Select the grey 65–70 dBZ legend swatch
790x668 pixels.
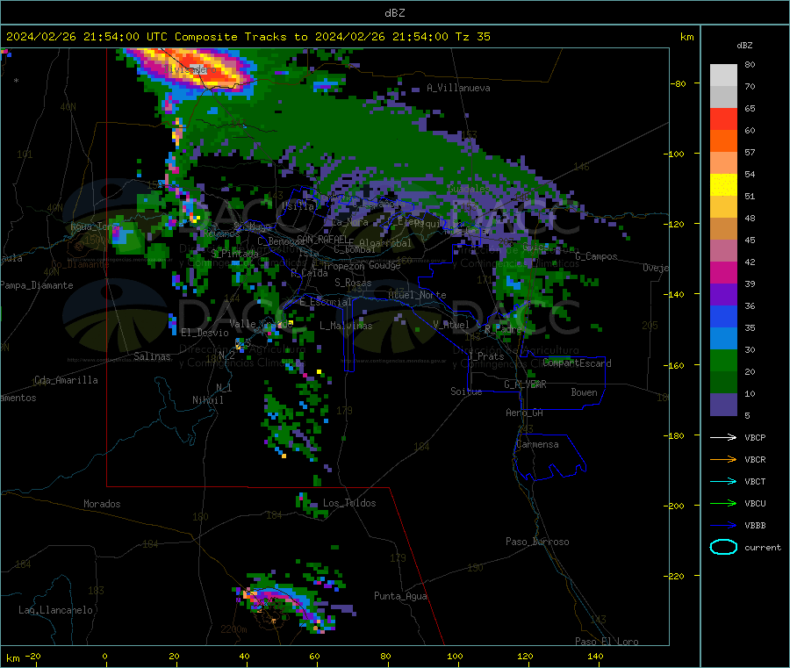(723, 97)
